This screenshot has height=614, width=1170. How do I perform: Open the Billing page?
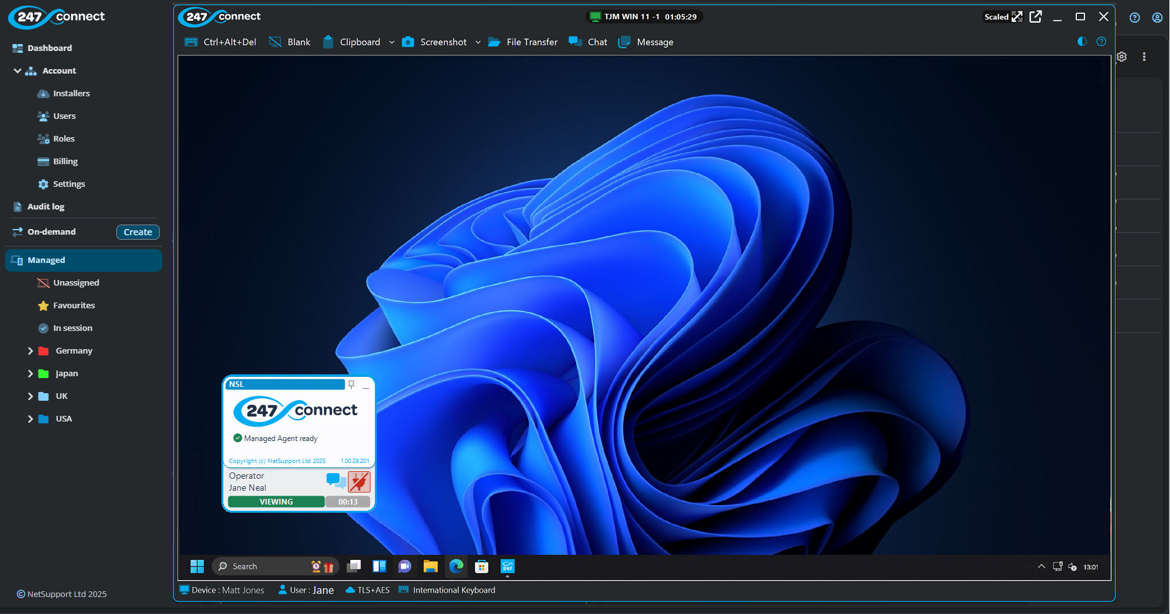(x=65, y=162)
